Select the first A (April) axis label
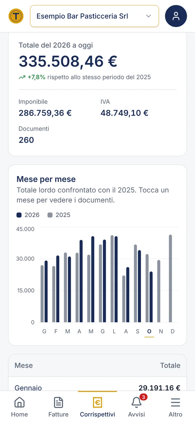This screenshot has height=423, width=195. (79, 331)
